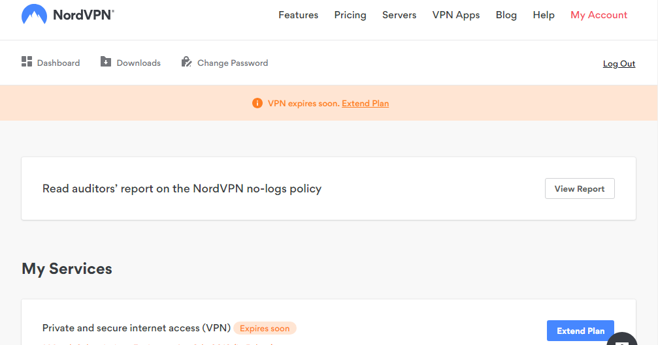Click the Dashboard grid icon

[27, 62]
